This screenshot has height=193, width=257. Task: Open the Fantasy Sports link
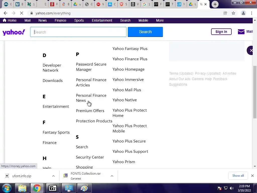56,132
